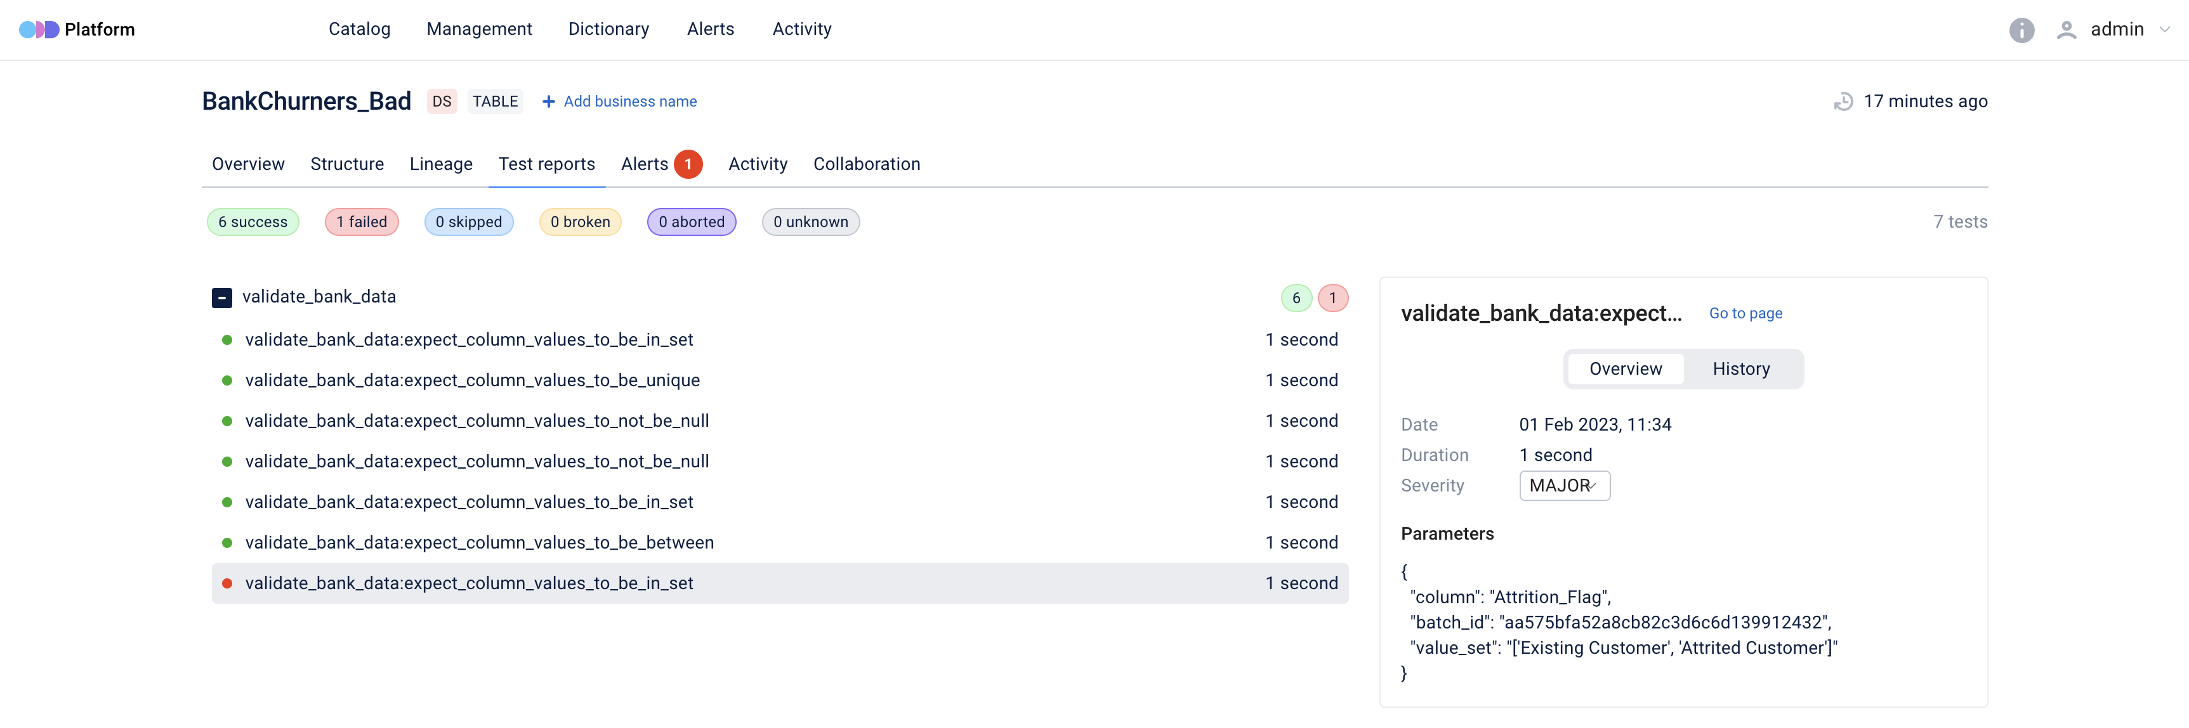This screenshot has width=2189, height=728.
Task: Toggle the 1 failed filter chip
Action: coord(361,223)
